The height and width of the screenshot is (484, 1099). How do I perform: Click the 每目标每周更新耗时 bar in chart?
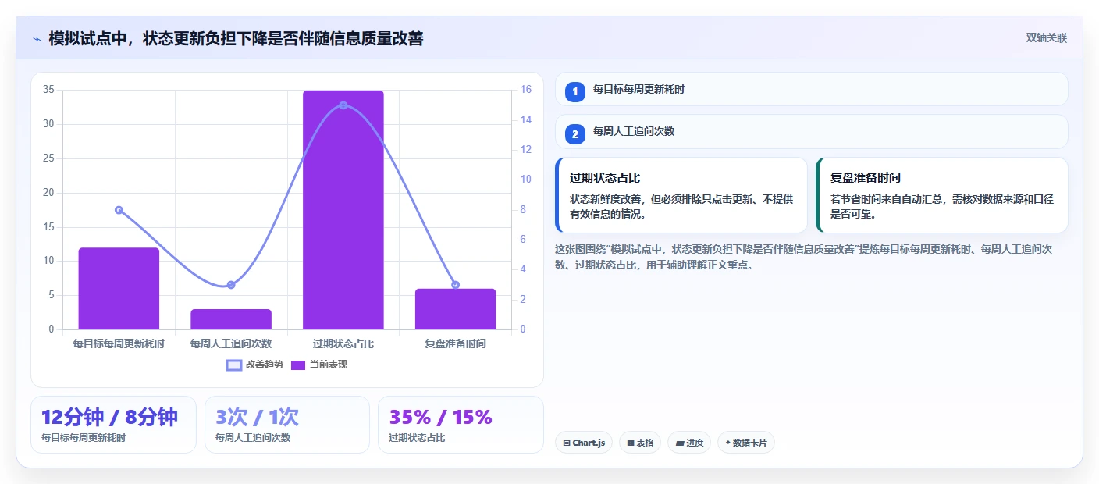(119, 289)
